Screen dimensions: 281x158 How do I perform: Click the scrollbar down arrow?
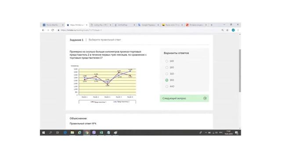pyautogui.click(x=240, y=128)
